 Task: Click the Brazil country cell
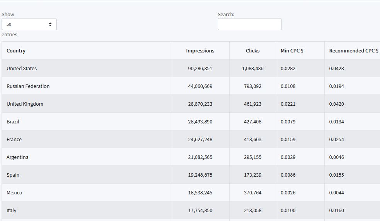coord(86,121)
